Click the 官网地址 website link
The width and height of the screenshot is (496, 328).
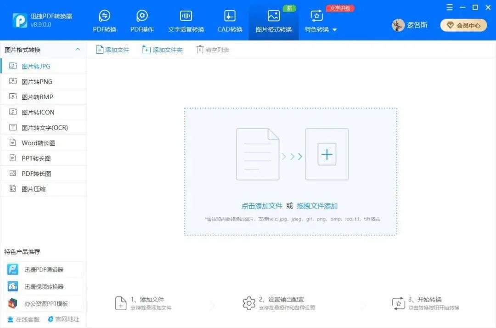point(63,319)
